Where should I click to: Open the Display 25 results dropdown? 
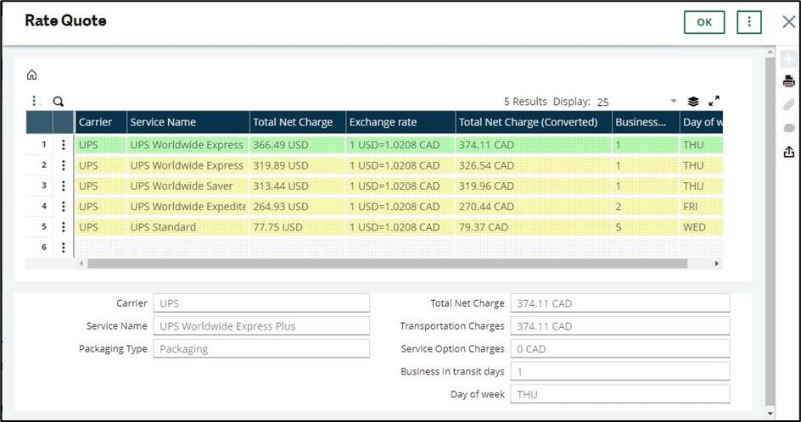click(636, 102)
